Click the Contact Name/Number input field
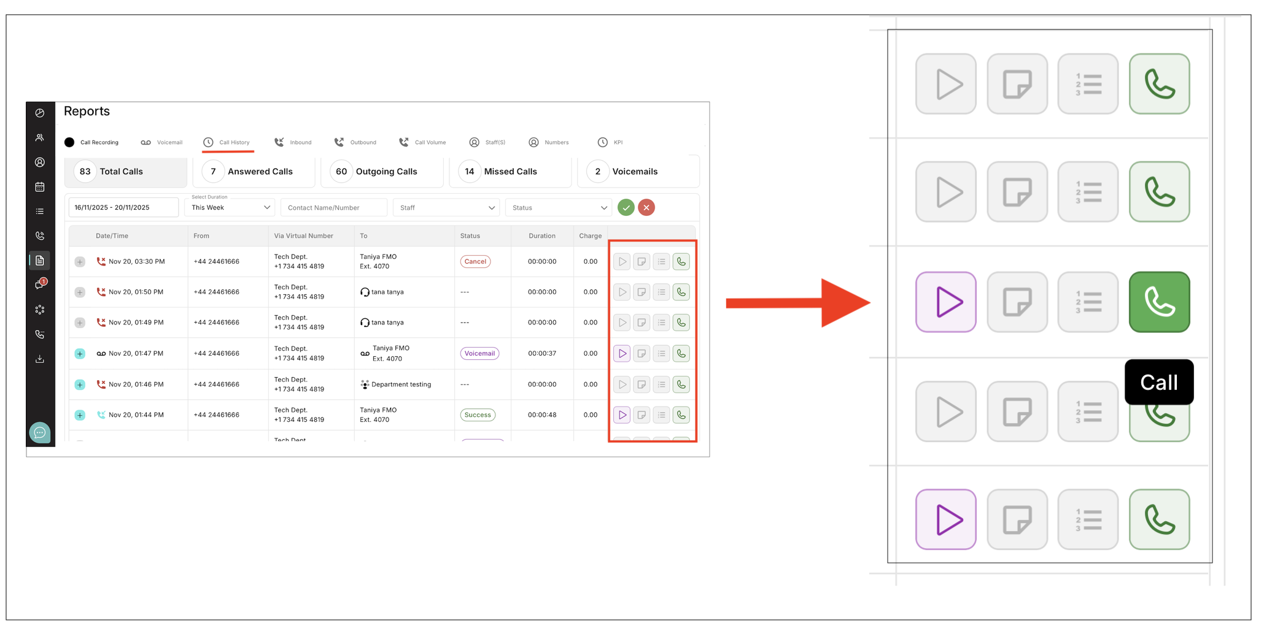This screenshot has height=634, width=1264. pyautogui.click(x=333, y=208)
